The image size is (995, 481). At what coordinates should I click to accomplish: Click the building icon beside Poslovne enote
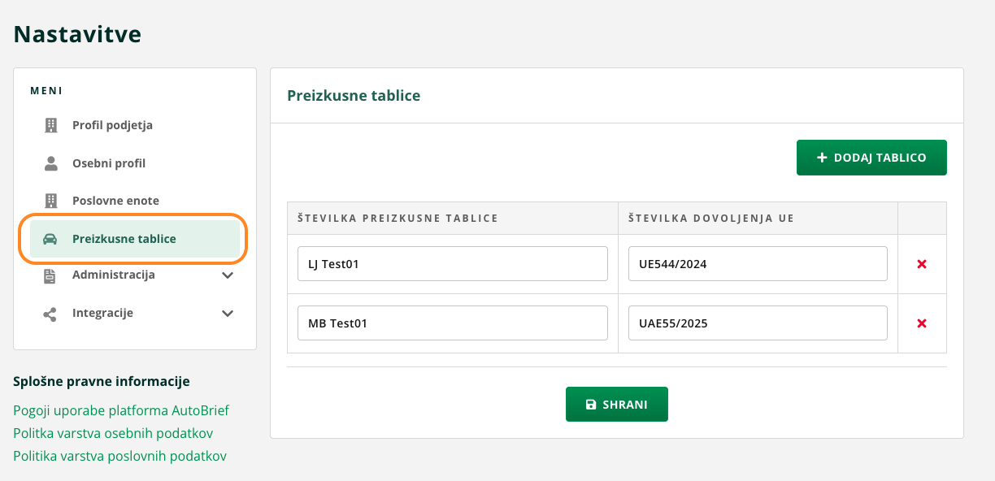click(51, 201)
